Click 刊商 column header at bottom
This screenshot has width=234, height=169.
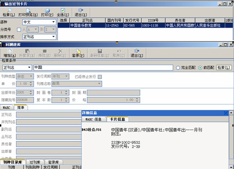click(12, 167)
